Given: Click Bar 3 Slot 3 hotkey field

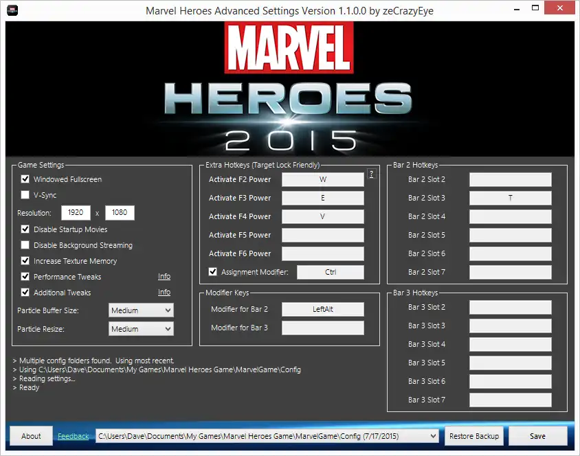Looking at the screenshot, I should click(x=511, y=326).
